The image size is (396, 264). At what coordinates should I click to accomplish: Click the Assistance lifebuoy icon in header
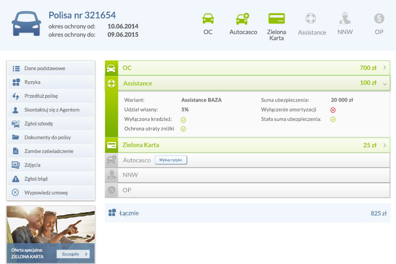311,19
